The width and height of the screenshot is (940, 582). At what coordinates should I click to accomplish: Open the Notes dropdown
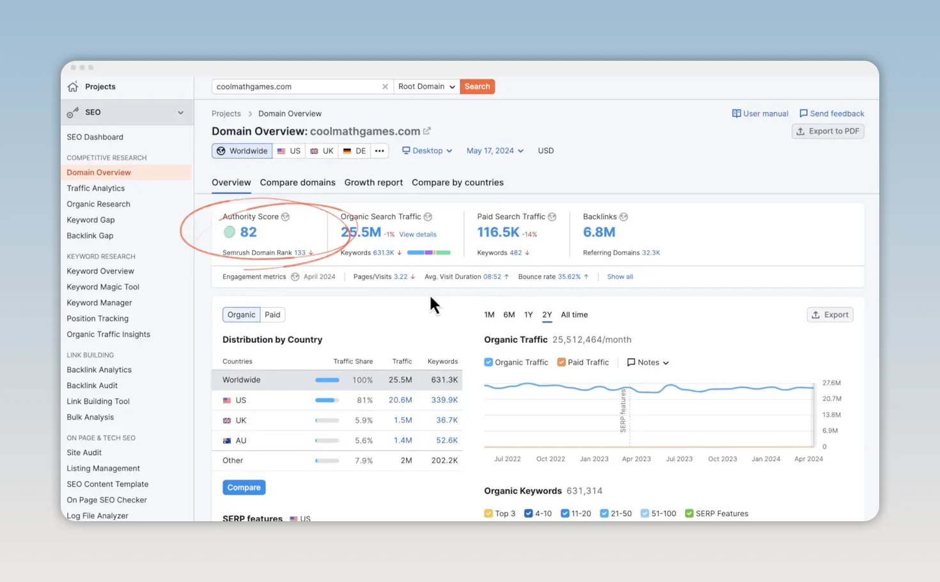[x=648, y=363]
